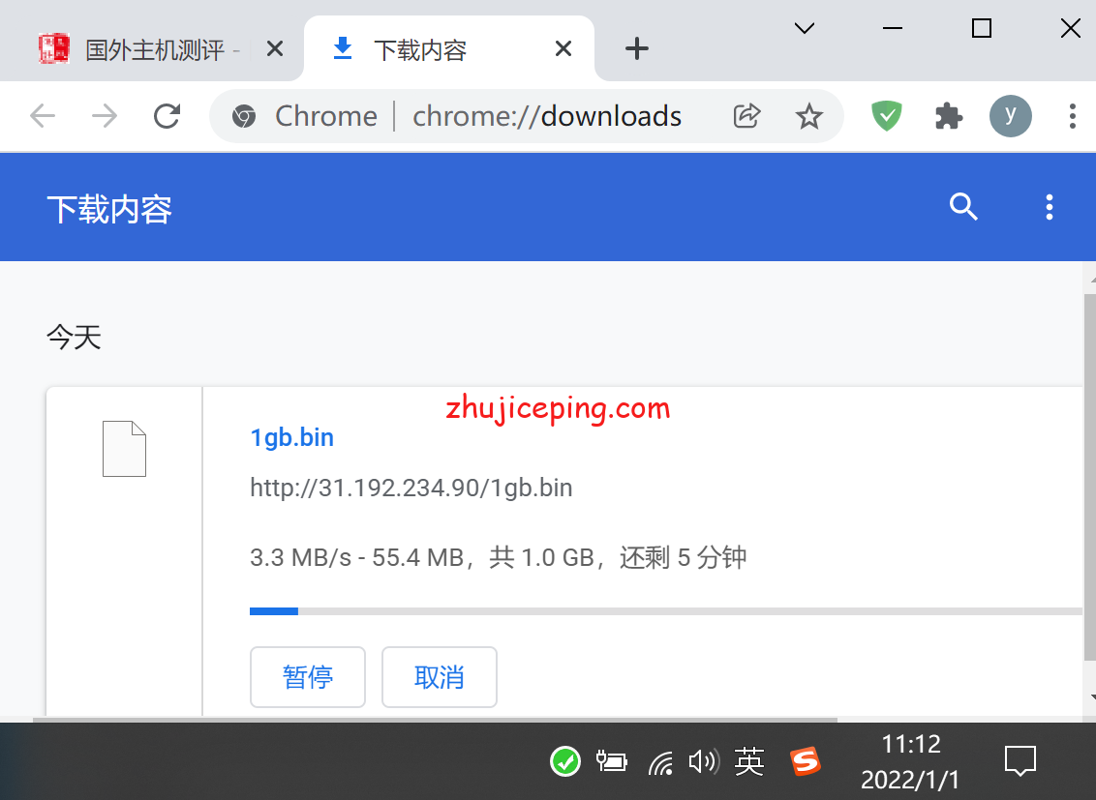The width and height of the screenshot is (1096, 800).
Task: Click the 1gb.bin file name link
Action: click(x=291, y=437)
